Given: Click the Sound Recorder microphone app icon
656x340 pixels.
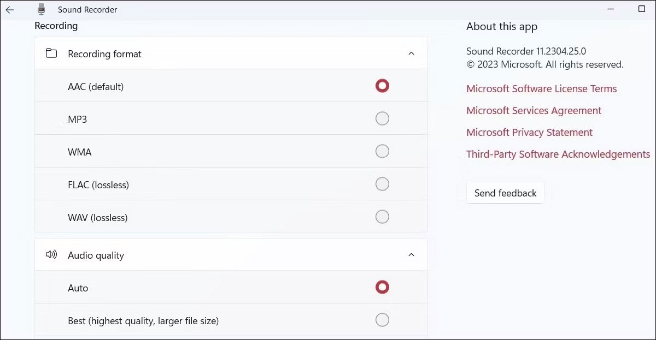Looking at the screenshot, I should click(42, 9).
